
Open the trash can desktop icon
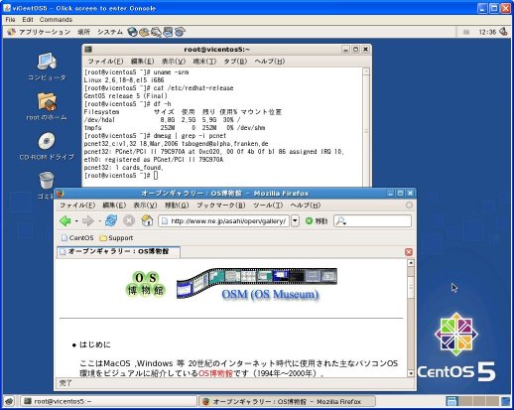point(47,181)
